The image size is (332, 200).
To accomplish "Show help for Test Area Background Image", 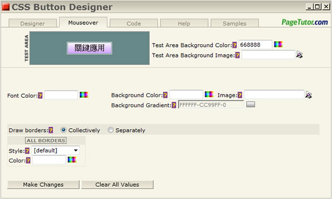I will point(237,55).
